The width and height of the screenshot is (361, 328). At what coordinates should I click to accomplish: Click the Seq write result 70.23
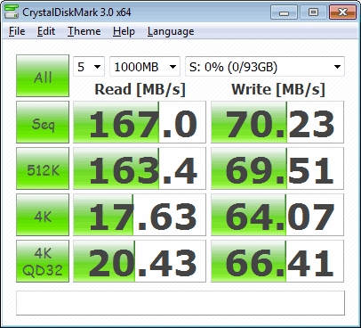[x=277, y=122]
